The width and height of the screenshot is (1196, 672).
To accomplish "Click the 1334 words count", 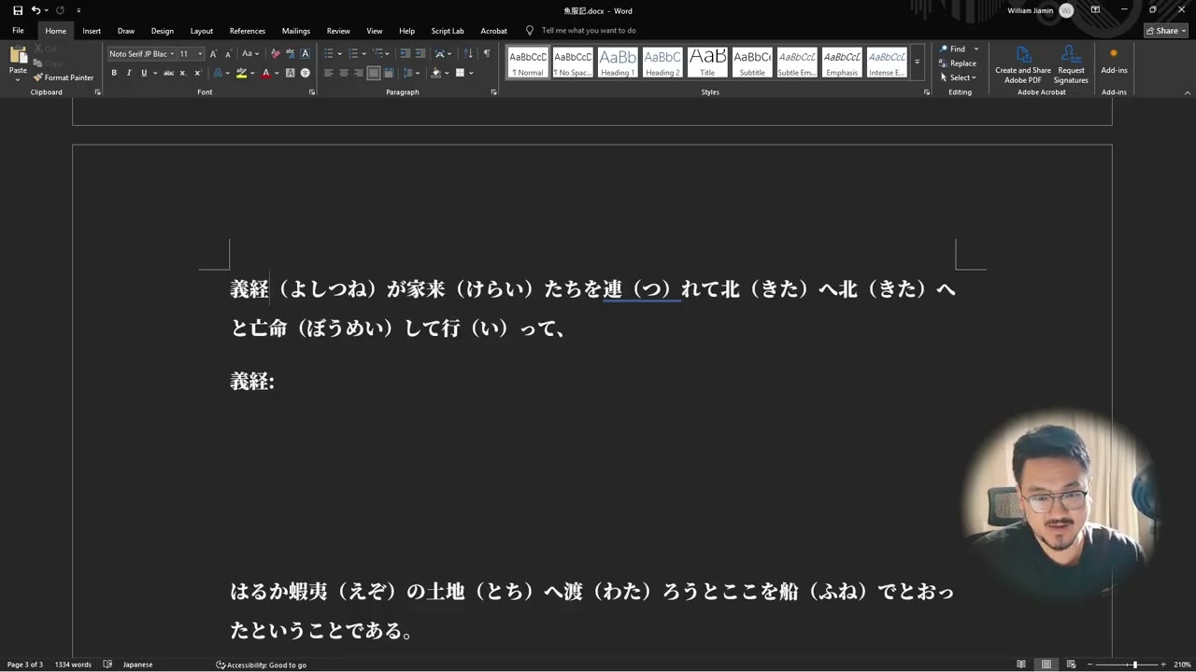I will point(73,665).
